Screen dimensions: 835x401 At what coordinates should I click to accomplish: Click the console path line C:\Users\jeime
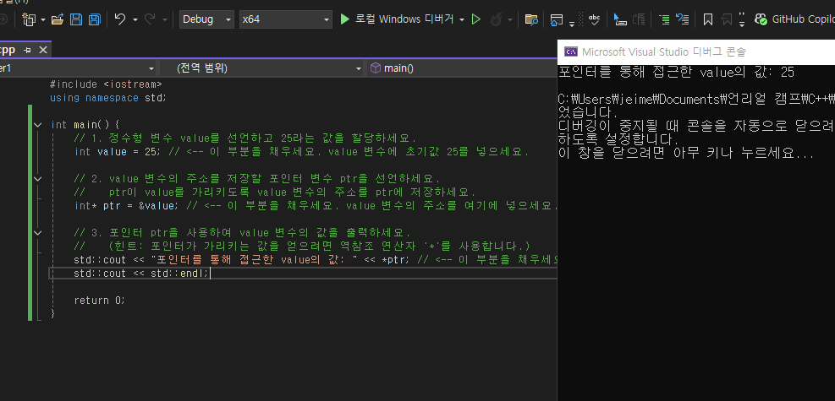pyautogui.click(x=696, y=100)
